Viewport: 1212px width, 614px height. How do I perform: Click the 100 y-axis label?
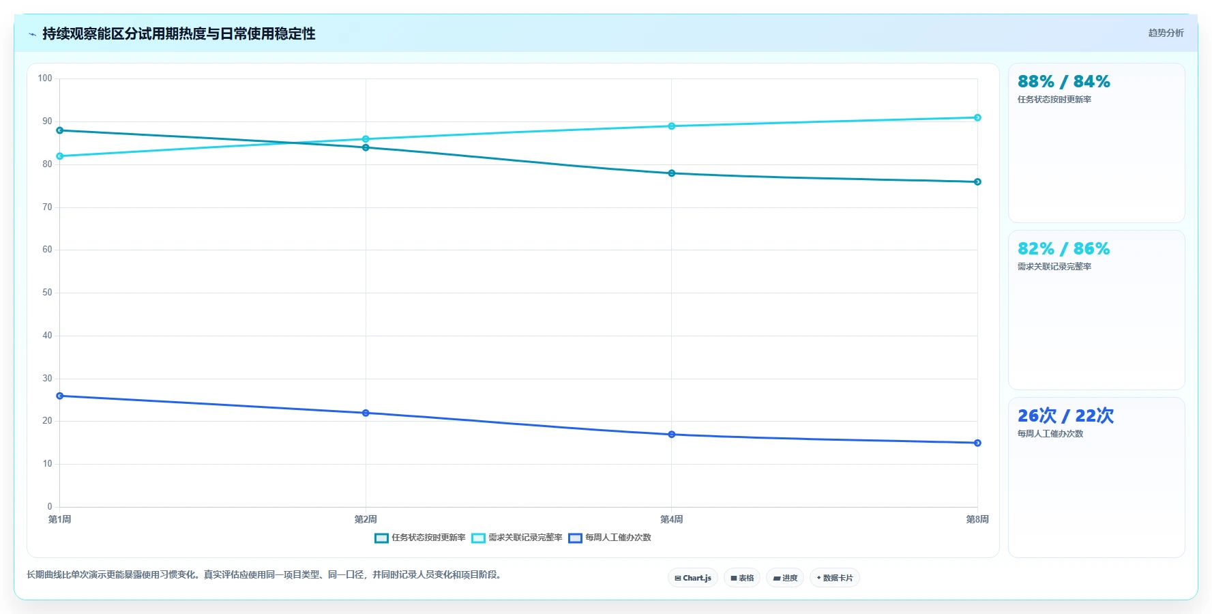point(45,78)
